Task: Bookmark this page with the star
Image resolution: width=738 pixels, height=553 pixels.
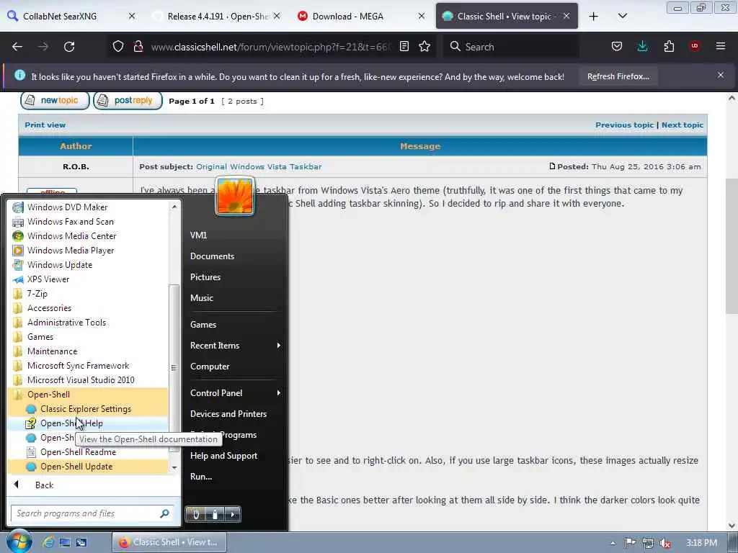Action: pos(424,47)
